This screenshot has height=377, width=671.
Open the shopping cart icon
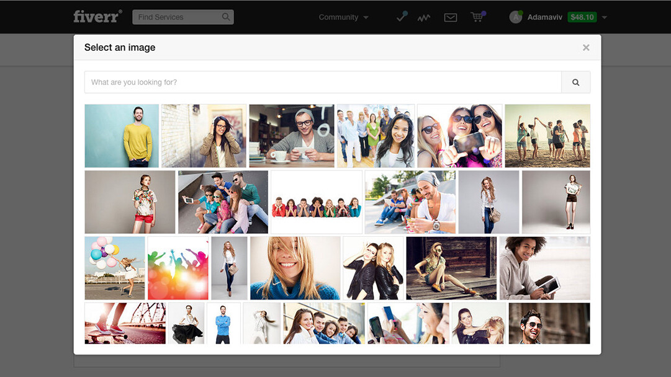click(x=477, y=17)
